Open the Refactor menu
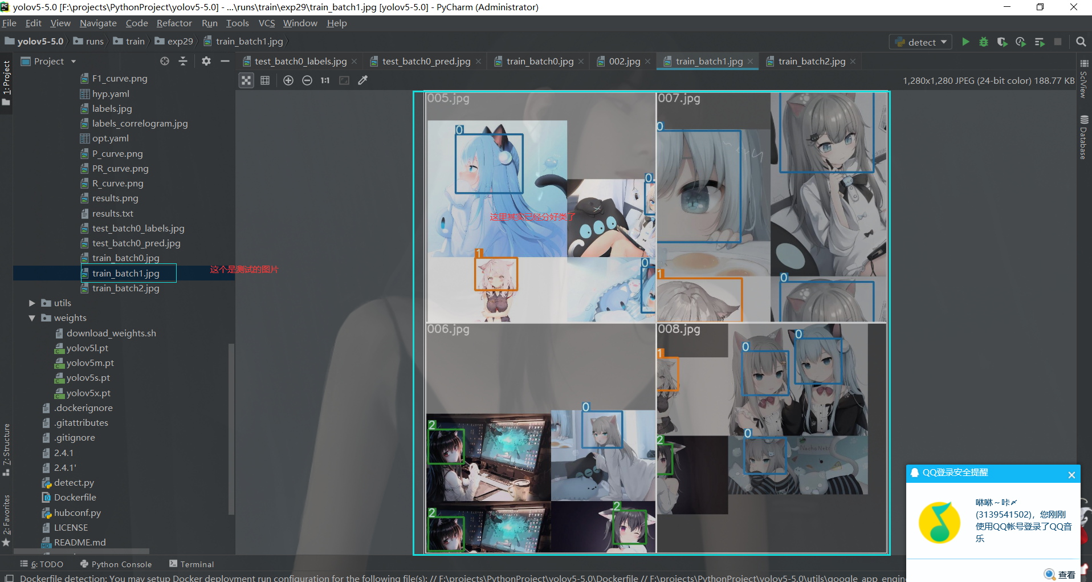The image size is (1092, 582). pos(174,23)
